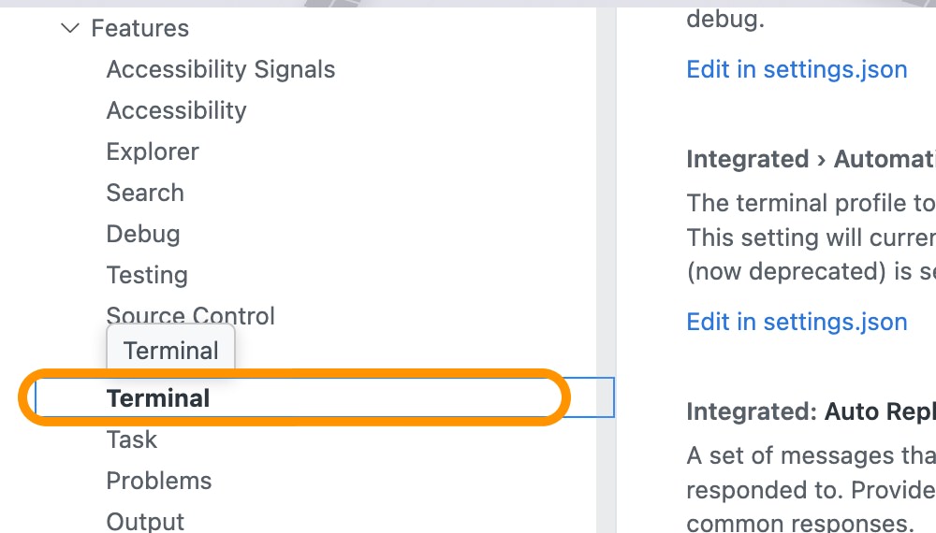Click the Auto Replies description paragraph
The height and width of the screenshot is (533, 936).
point(811,489)
